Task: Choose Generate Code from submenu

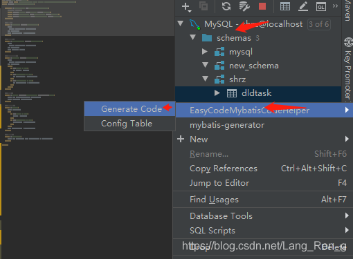Action: [129, 109]
